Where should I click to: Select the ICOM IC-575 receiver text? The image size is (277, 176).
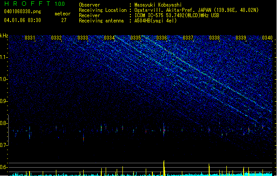click(177, 15)
